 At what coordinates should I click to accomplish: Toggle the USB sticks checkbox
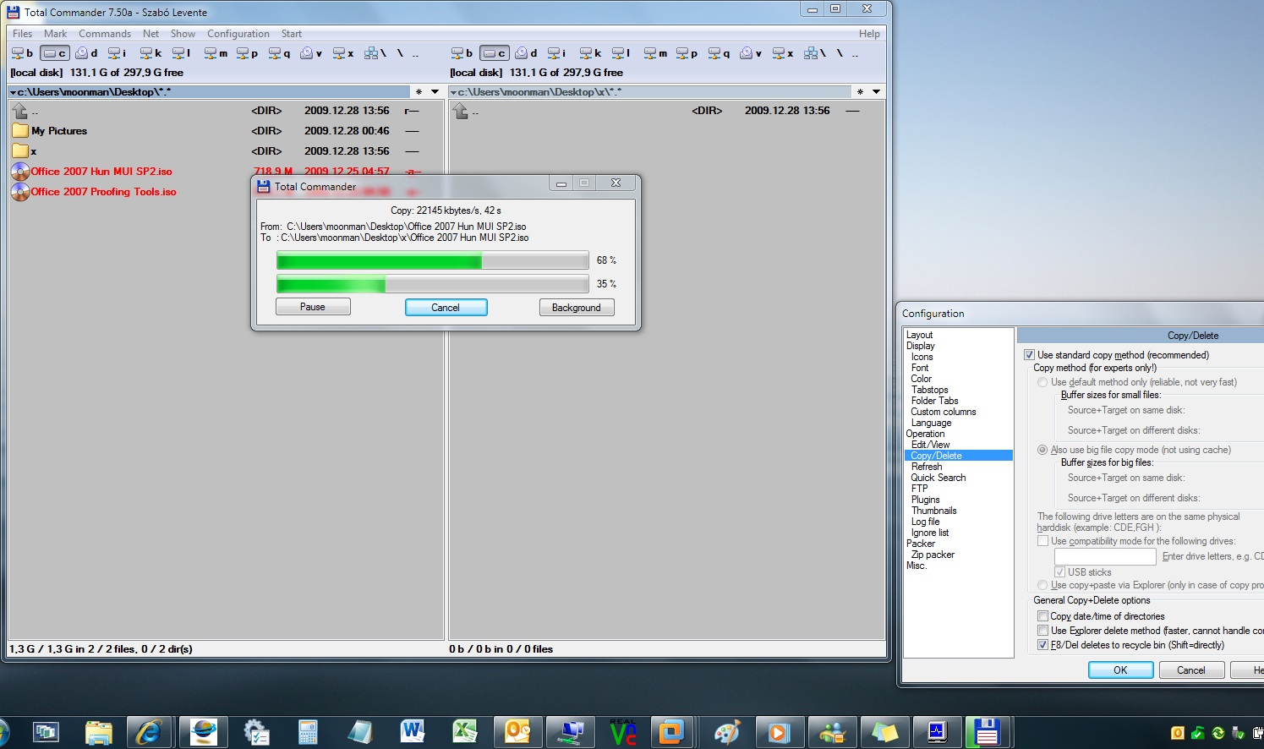click(x=1059, y=572)
